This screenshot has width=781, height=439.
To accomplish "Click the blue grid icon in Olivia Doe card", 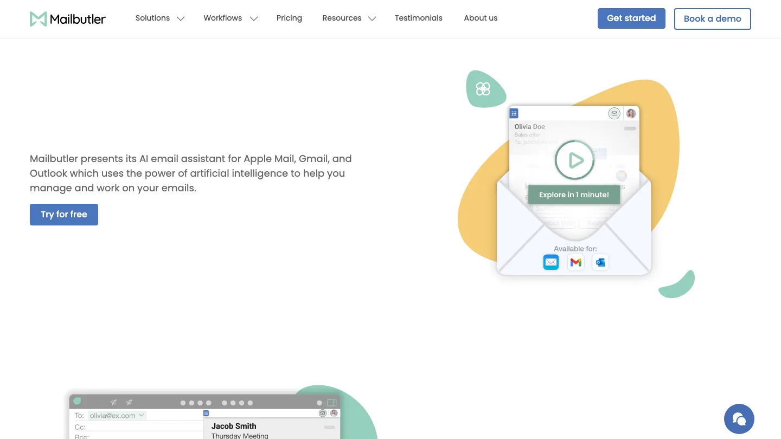I will click(514, 113).
